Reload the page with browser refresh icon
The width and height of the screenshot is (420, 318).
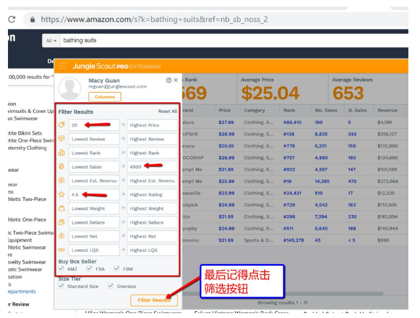tap(12, 19)
